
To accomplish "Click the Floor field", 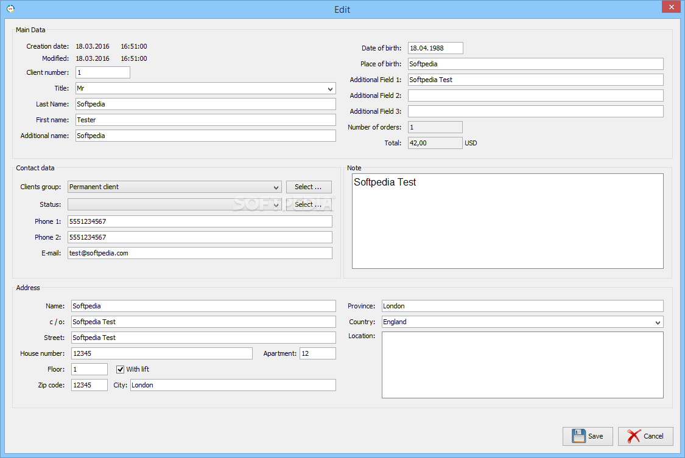I will coord(89,369).
